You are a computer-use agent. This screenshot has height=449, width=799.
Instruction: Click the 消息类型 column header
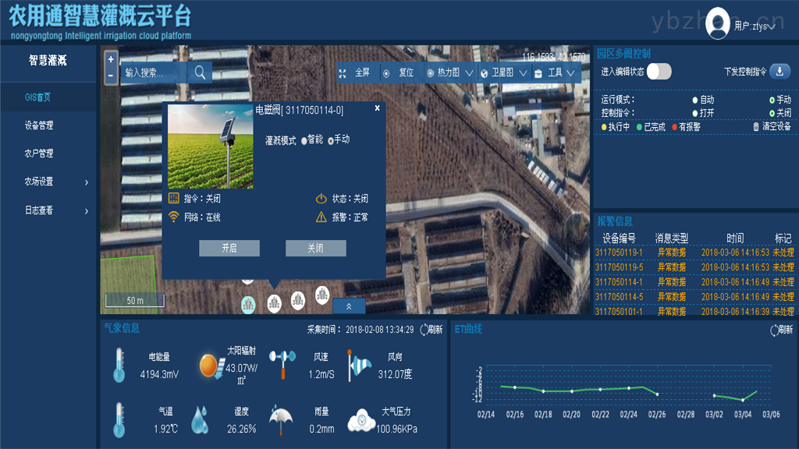(672, 239)
